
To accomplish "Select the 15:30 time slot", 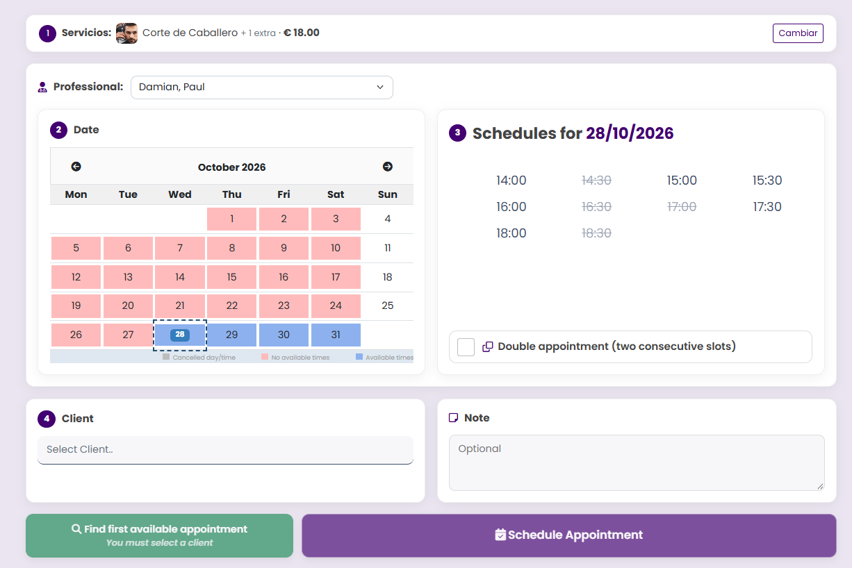I will (x=767, y=181).
